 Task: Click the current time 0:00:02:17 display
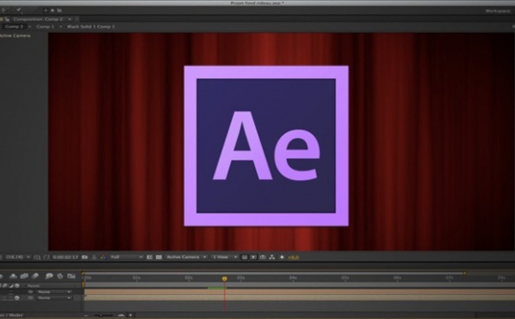[65, 257]
